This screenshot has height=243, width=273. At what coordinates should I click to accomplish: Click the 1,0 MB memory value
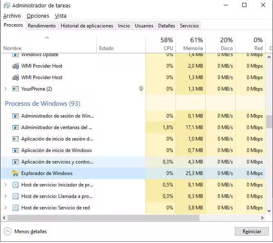click(196, 139)
